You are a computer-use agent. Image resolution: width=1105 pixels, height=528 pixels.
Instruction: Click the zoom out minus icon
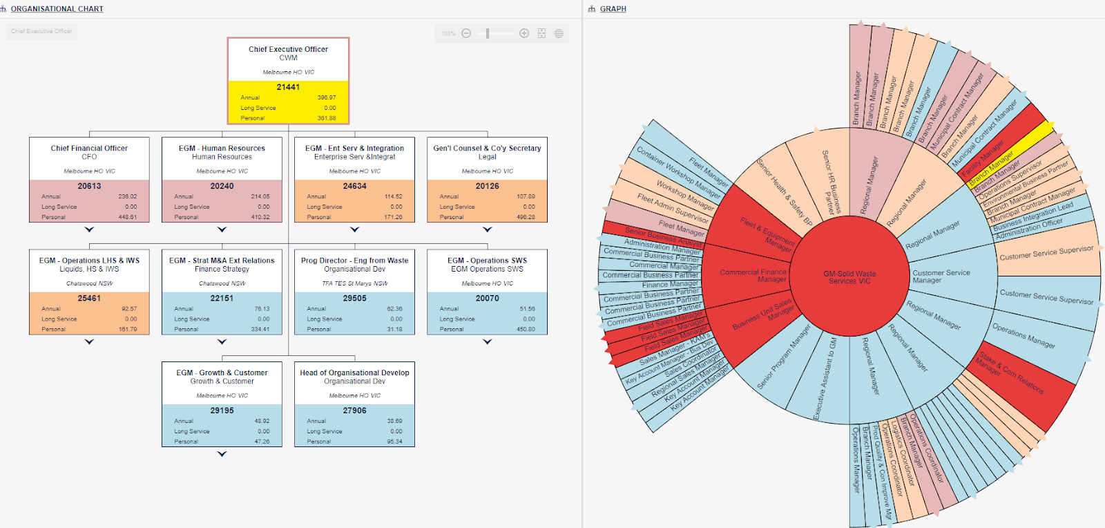[466, 33]
